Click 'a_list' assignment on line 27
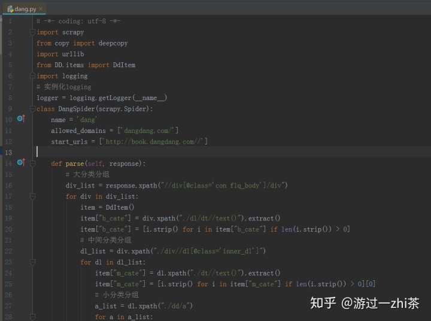Viewport: 431px width, 321px height. (106, 306)
